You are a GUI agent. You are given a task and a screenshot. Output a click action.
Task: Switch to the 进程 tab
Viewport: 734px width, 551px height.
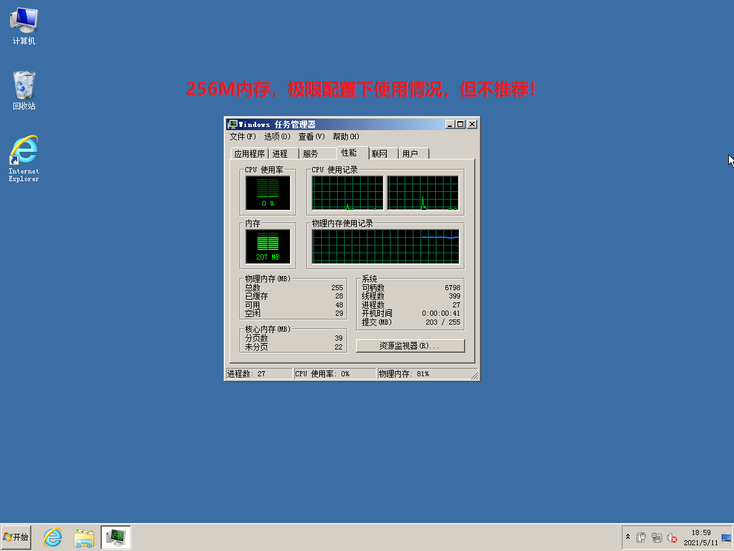pyautogui.click(x=280, y=154)
